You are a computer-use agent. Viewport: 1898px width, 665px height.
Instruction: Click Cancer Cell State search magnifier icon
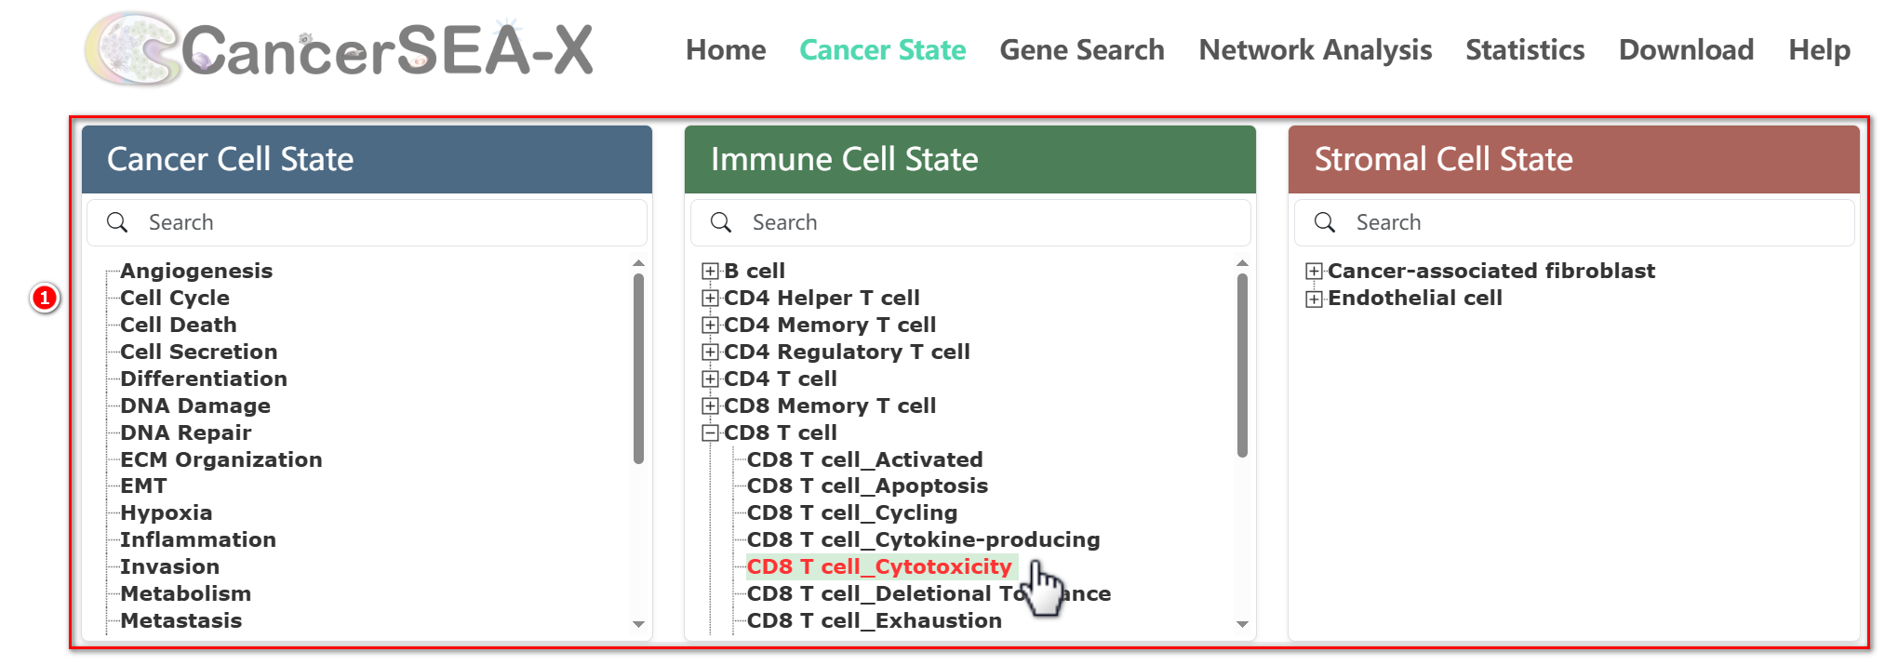pos(117,222)
